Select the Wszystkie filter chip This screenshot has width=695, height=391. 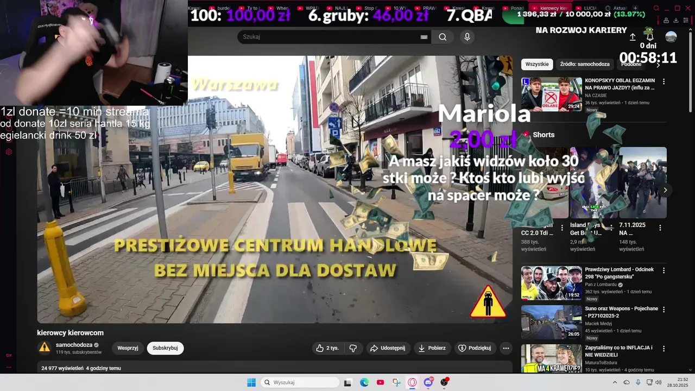(537, 64)
